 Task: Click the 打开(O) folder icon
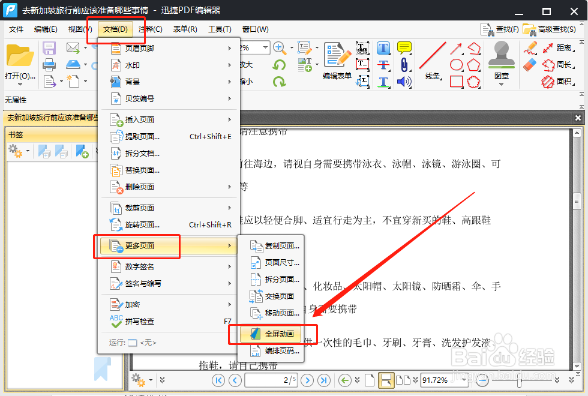tap(20, 55)
